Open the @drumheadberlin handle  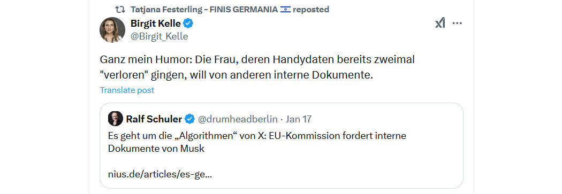pos(238,119)
